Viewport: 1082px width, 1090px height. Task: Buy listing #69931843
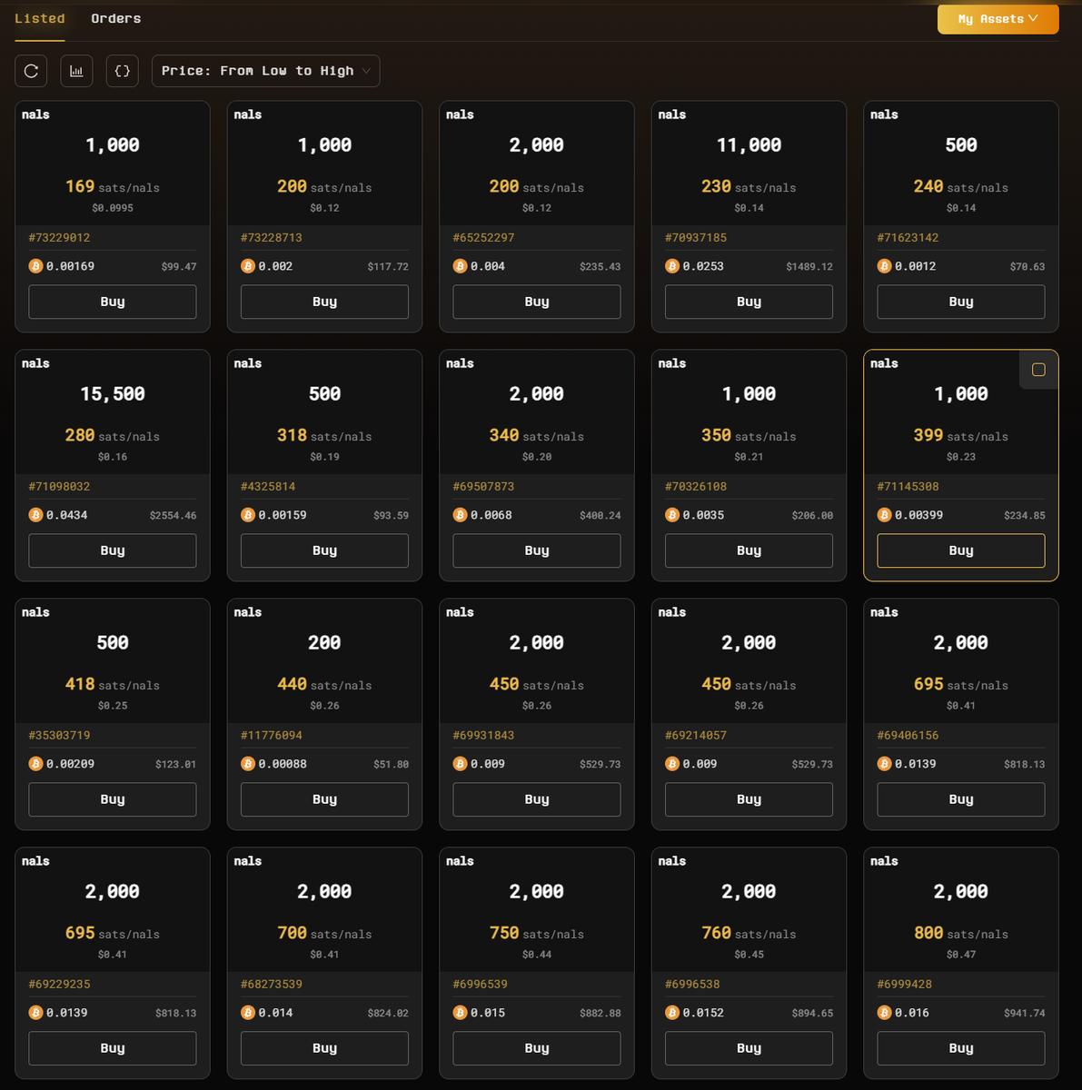pyautogui.click(x=537, y=799)
